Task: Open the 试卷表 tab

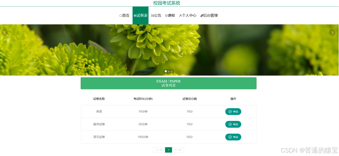Action: point(141,15)
